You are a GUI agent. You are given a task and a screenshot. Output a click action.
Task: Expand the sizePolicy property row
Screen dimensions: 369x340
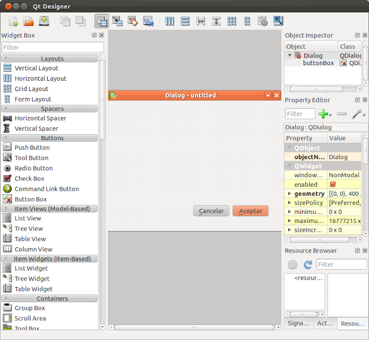point(289,202)
